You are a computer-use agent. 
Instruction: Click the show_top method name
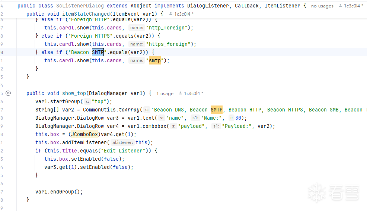[x=74, y=93]
